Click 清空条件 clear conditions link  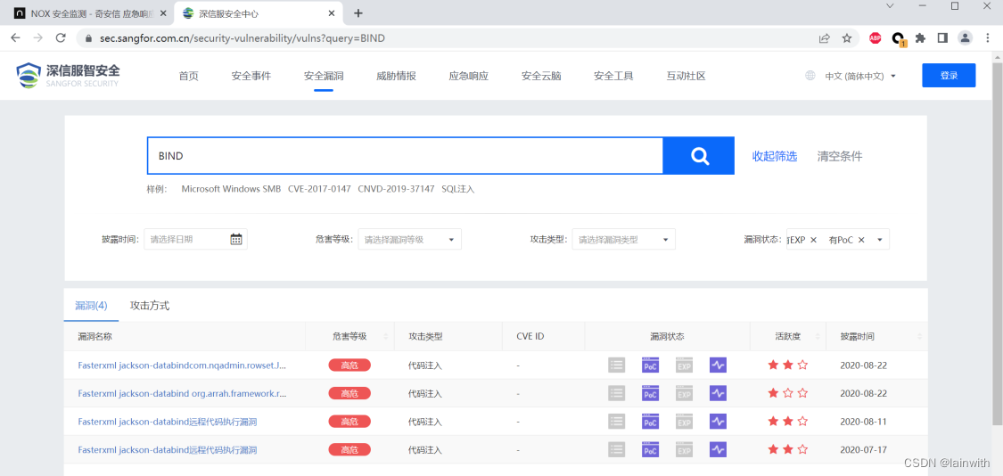(x=840, y=155)
